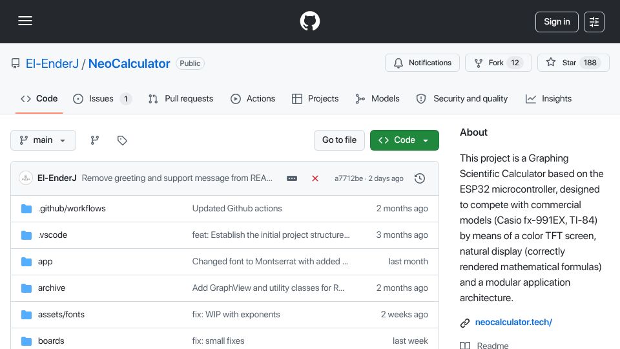Click the archive folder icon
This screenshot has height=349, width=620.
(x=26, y=288)
